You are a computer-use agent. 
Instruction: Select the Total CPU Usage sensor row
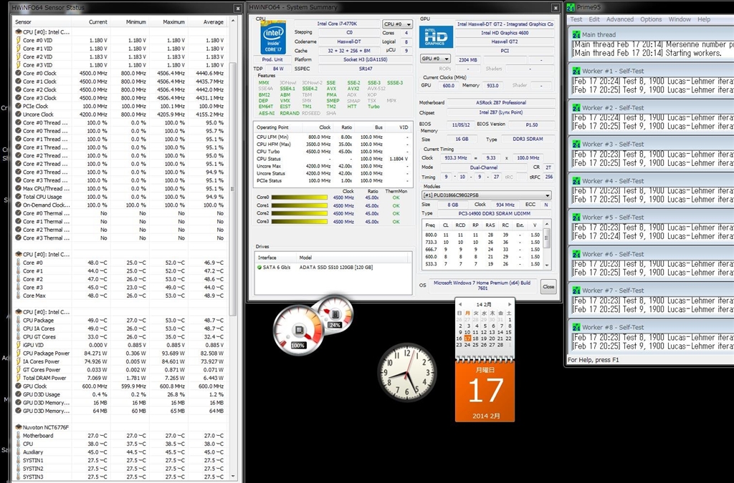point(120,197)
